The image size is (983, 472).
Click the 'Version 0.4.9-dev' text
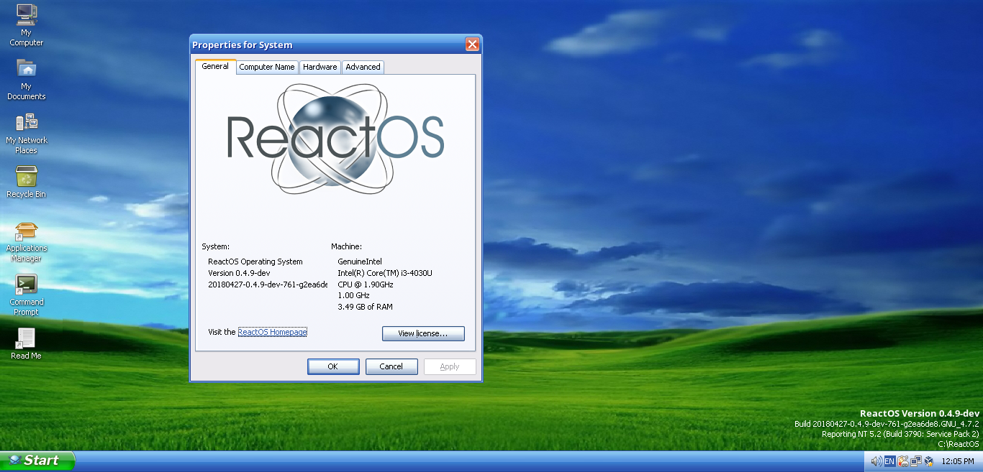tap(239, 273)
